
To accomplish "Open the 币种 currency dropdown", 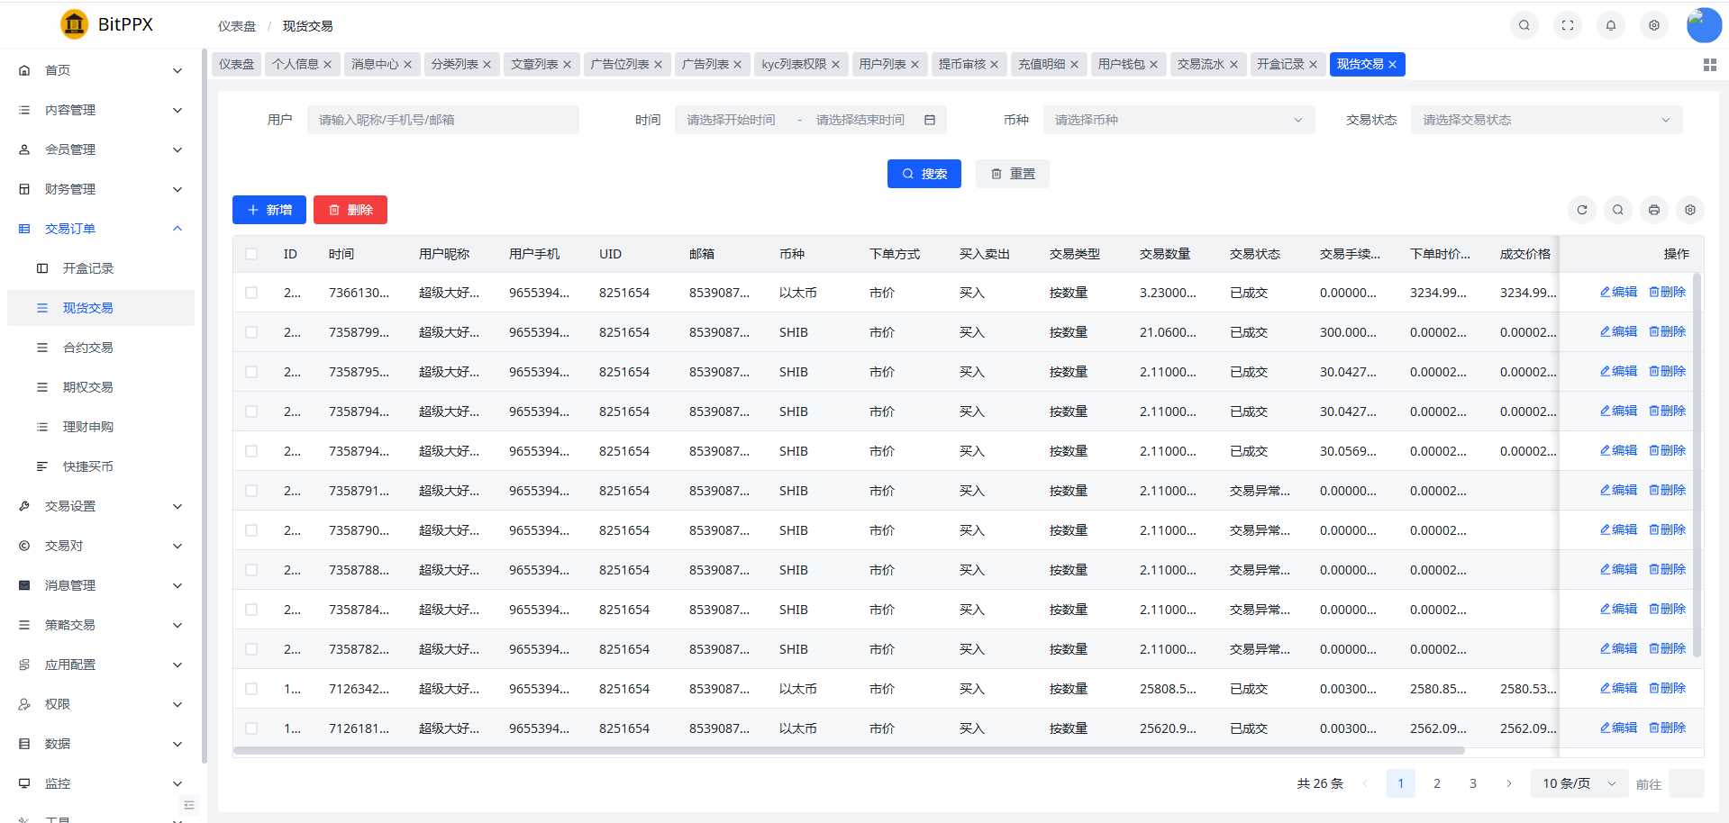I will (1178, 120).
